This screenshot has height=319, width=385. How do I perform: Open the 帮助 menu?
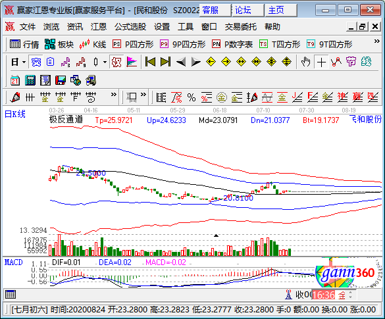coord(272,26)
